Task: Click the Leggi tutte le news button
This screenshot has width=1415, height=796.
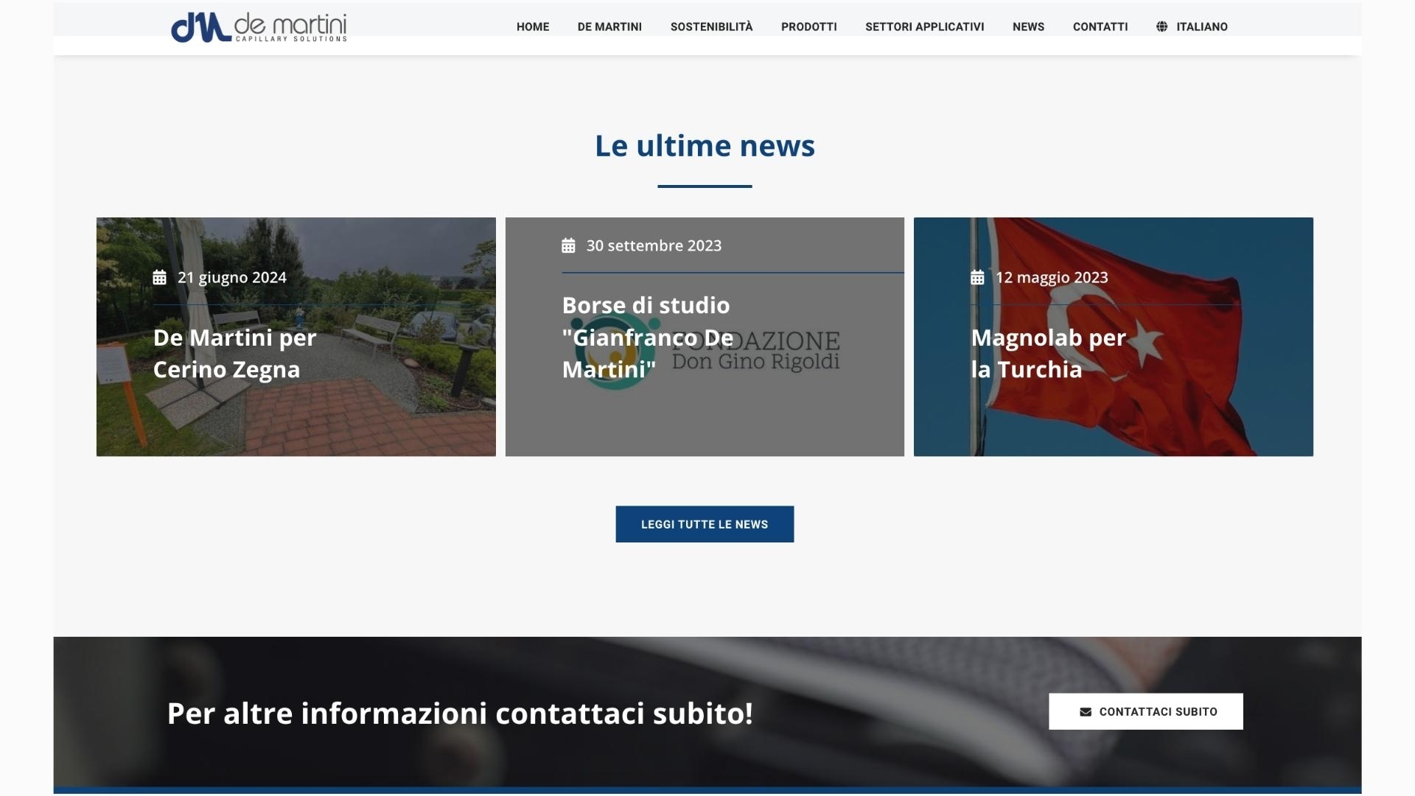Action: 705,524
